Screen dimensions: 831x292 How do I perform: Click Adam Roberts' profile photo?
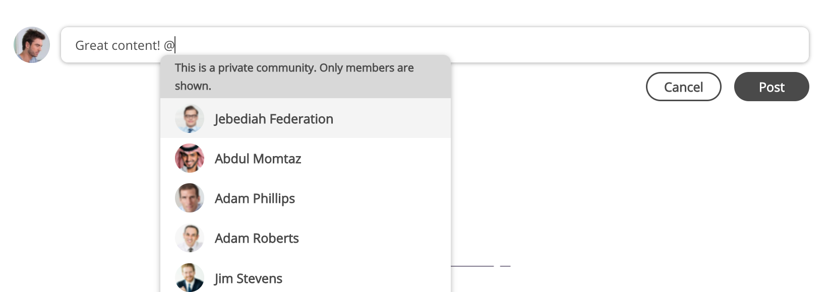tap(189, 238)
